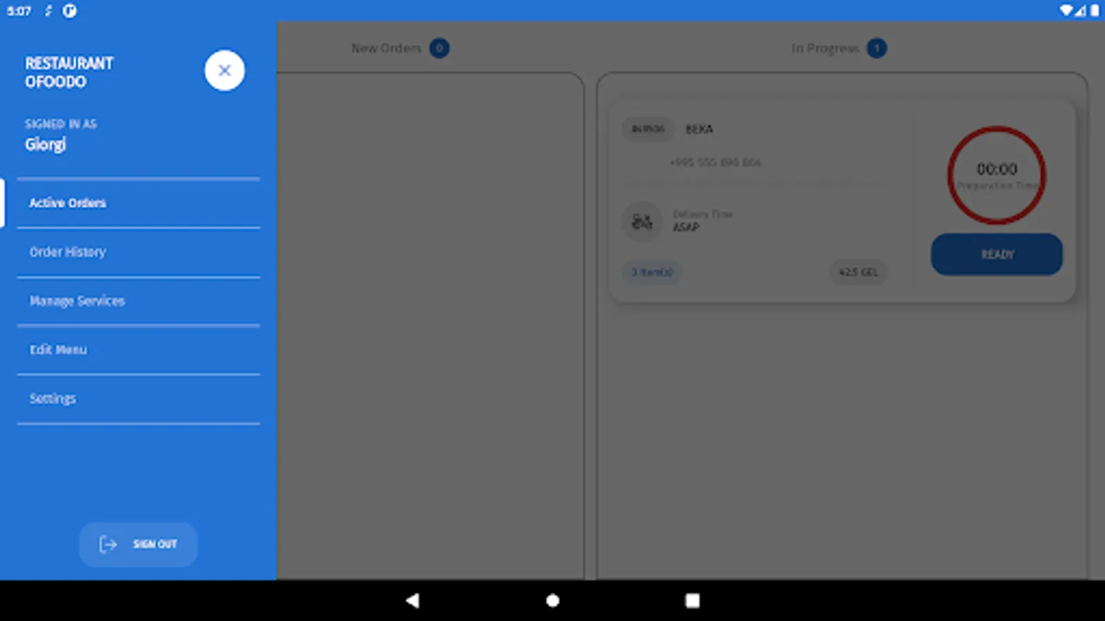Click the Wi-Fi status icon

[1066, 10]
